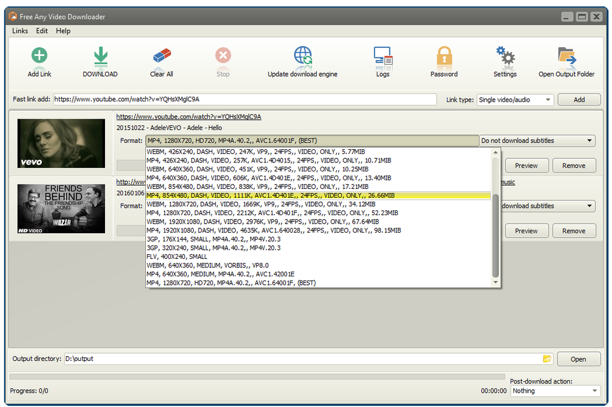Open the Adele YouTube URL link
612x407 pixels.
tap(188, 116)
